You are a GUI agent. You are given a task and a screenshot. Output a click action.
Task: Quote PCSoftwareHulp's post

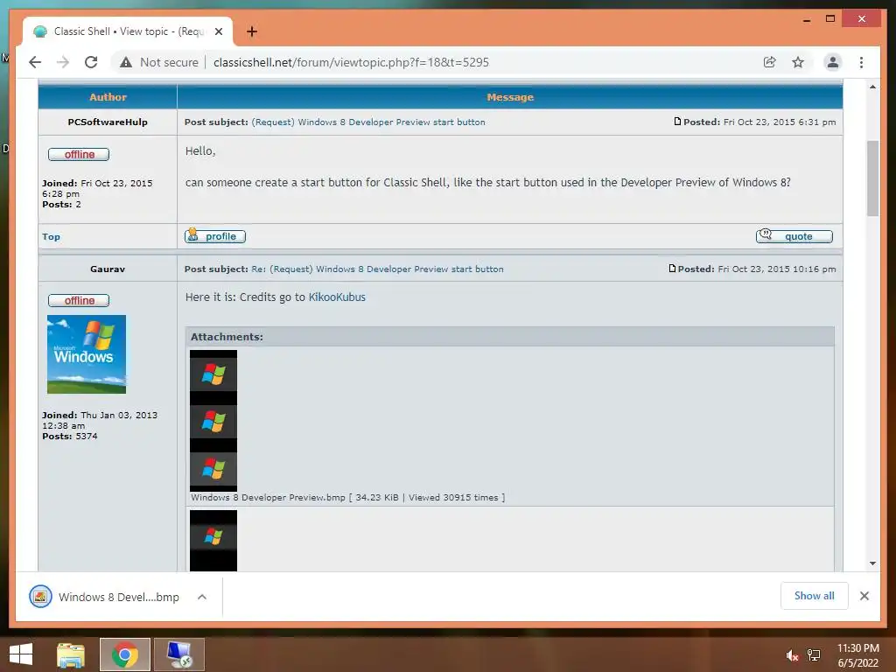[x=794, y=236]
